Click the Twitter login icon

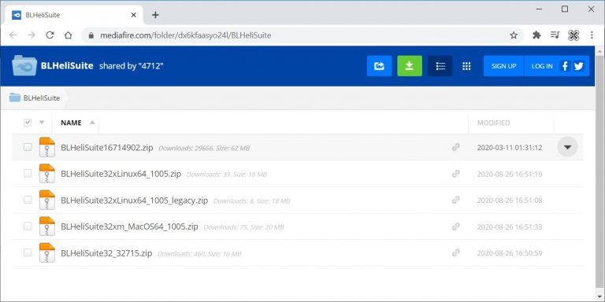tap(578, 66)
